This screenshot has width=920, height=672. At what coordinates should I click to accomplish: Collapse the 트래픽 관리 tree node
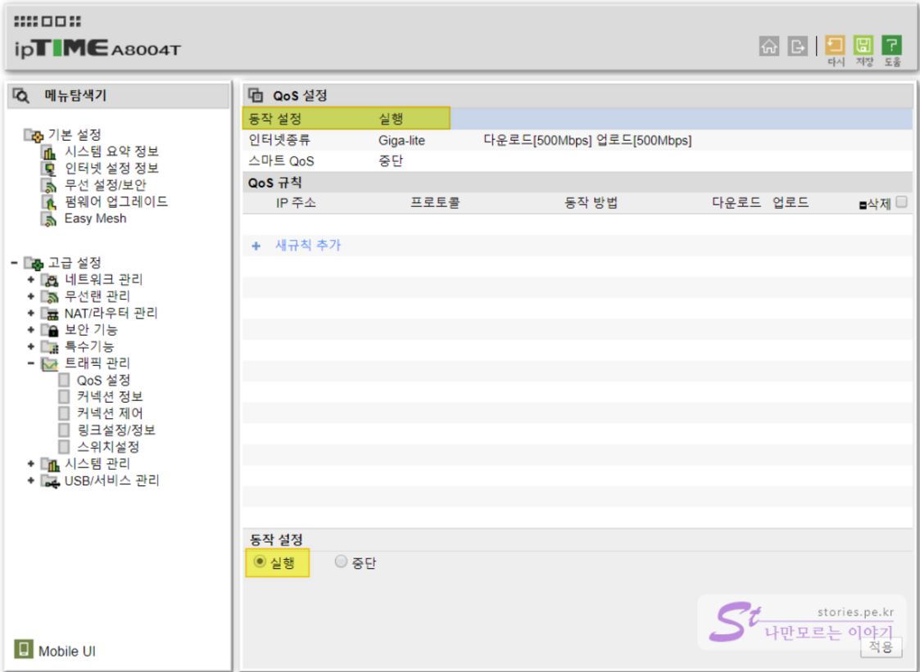pyautogui.click(x=31, y=363)
